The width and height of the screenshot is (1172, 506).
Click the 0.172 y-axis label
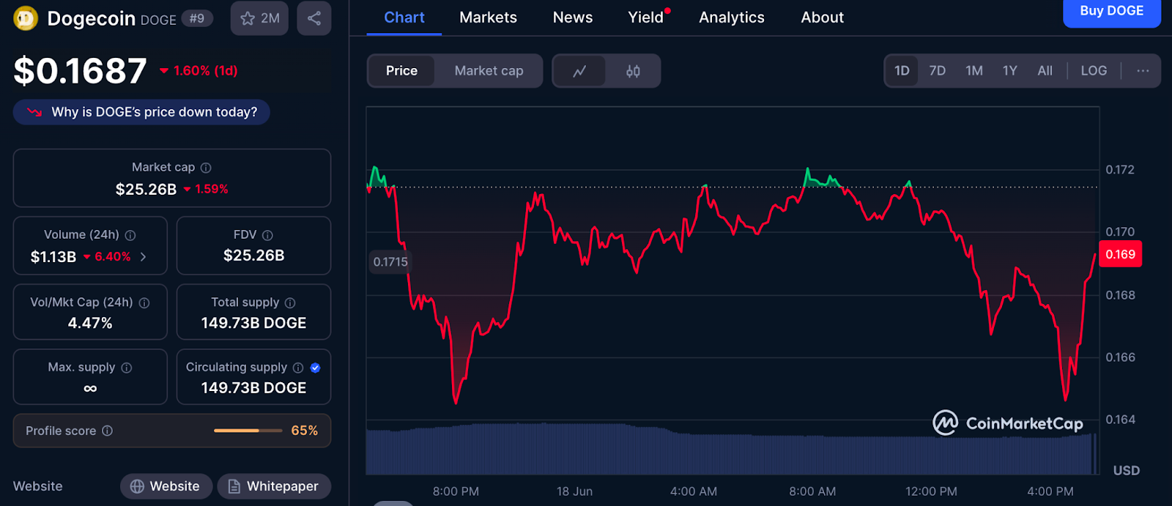1120,170
